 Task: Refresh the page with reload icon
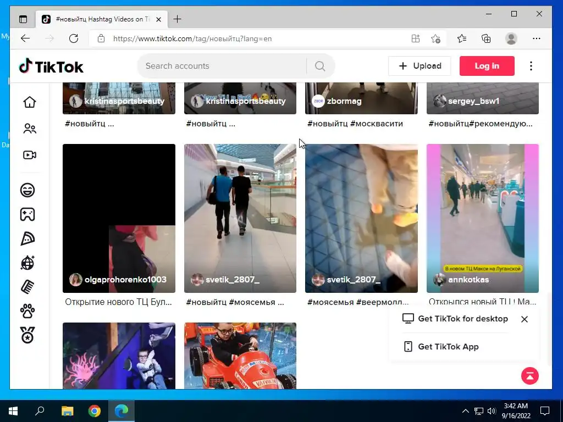point(74,38)
